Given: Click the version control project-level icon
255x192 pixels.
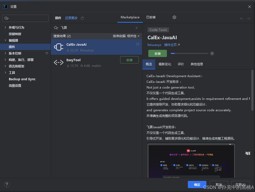Looking at the screenshot, I should coord(47,53).
